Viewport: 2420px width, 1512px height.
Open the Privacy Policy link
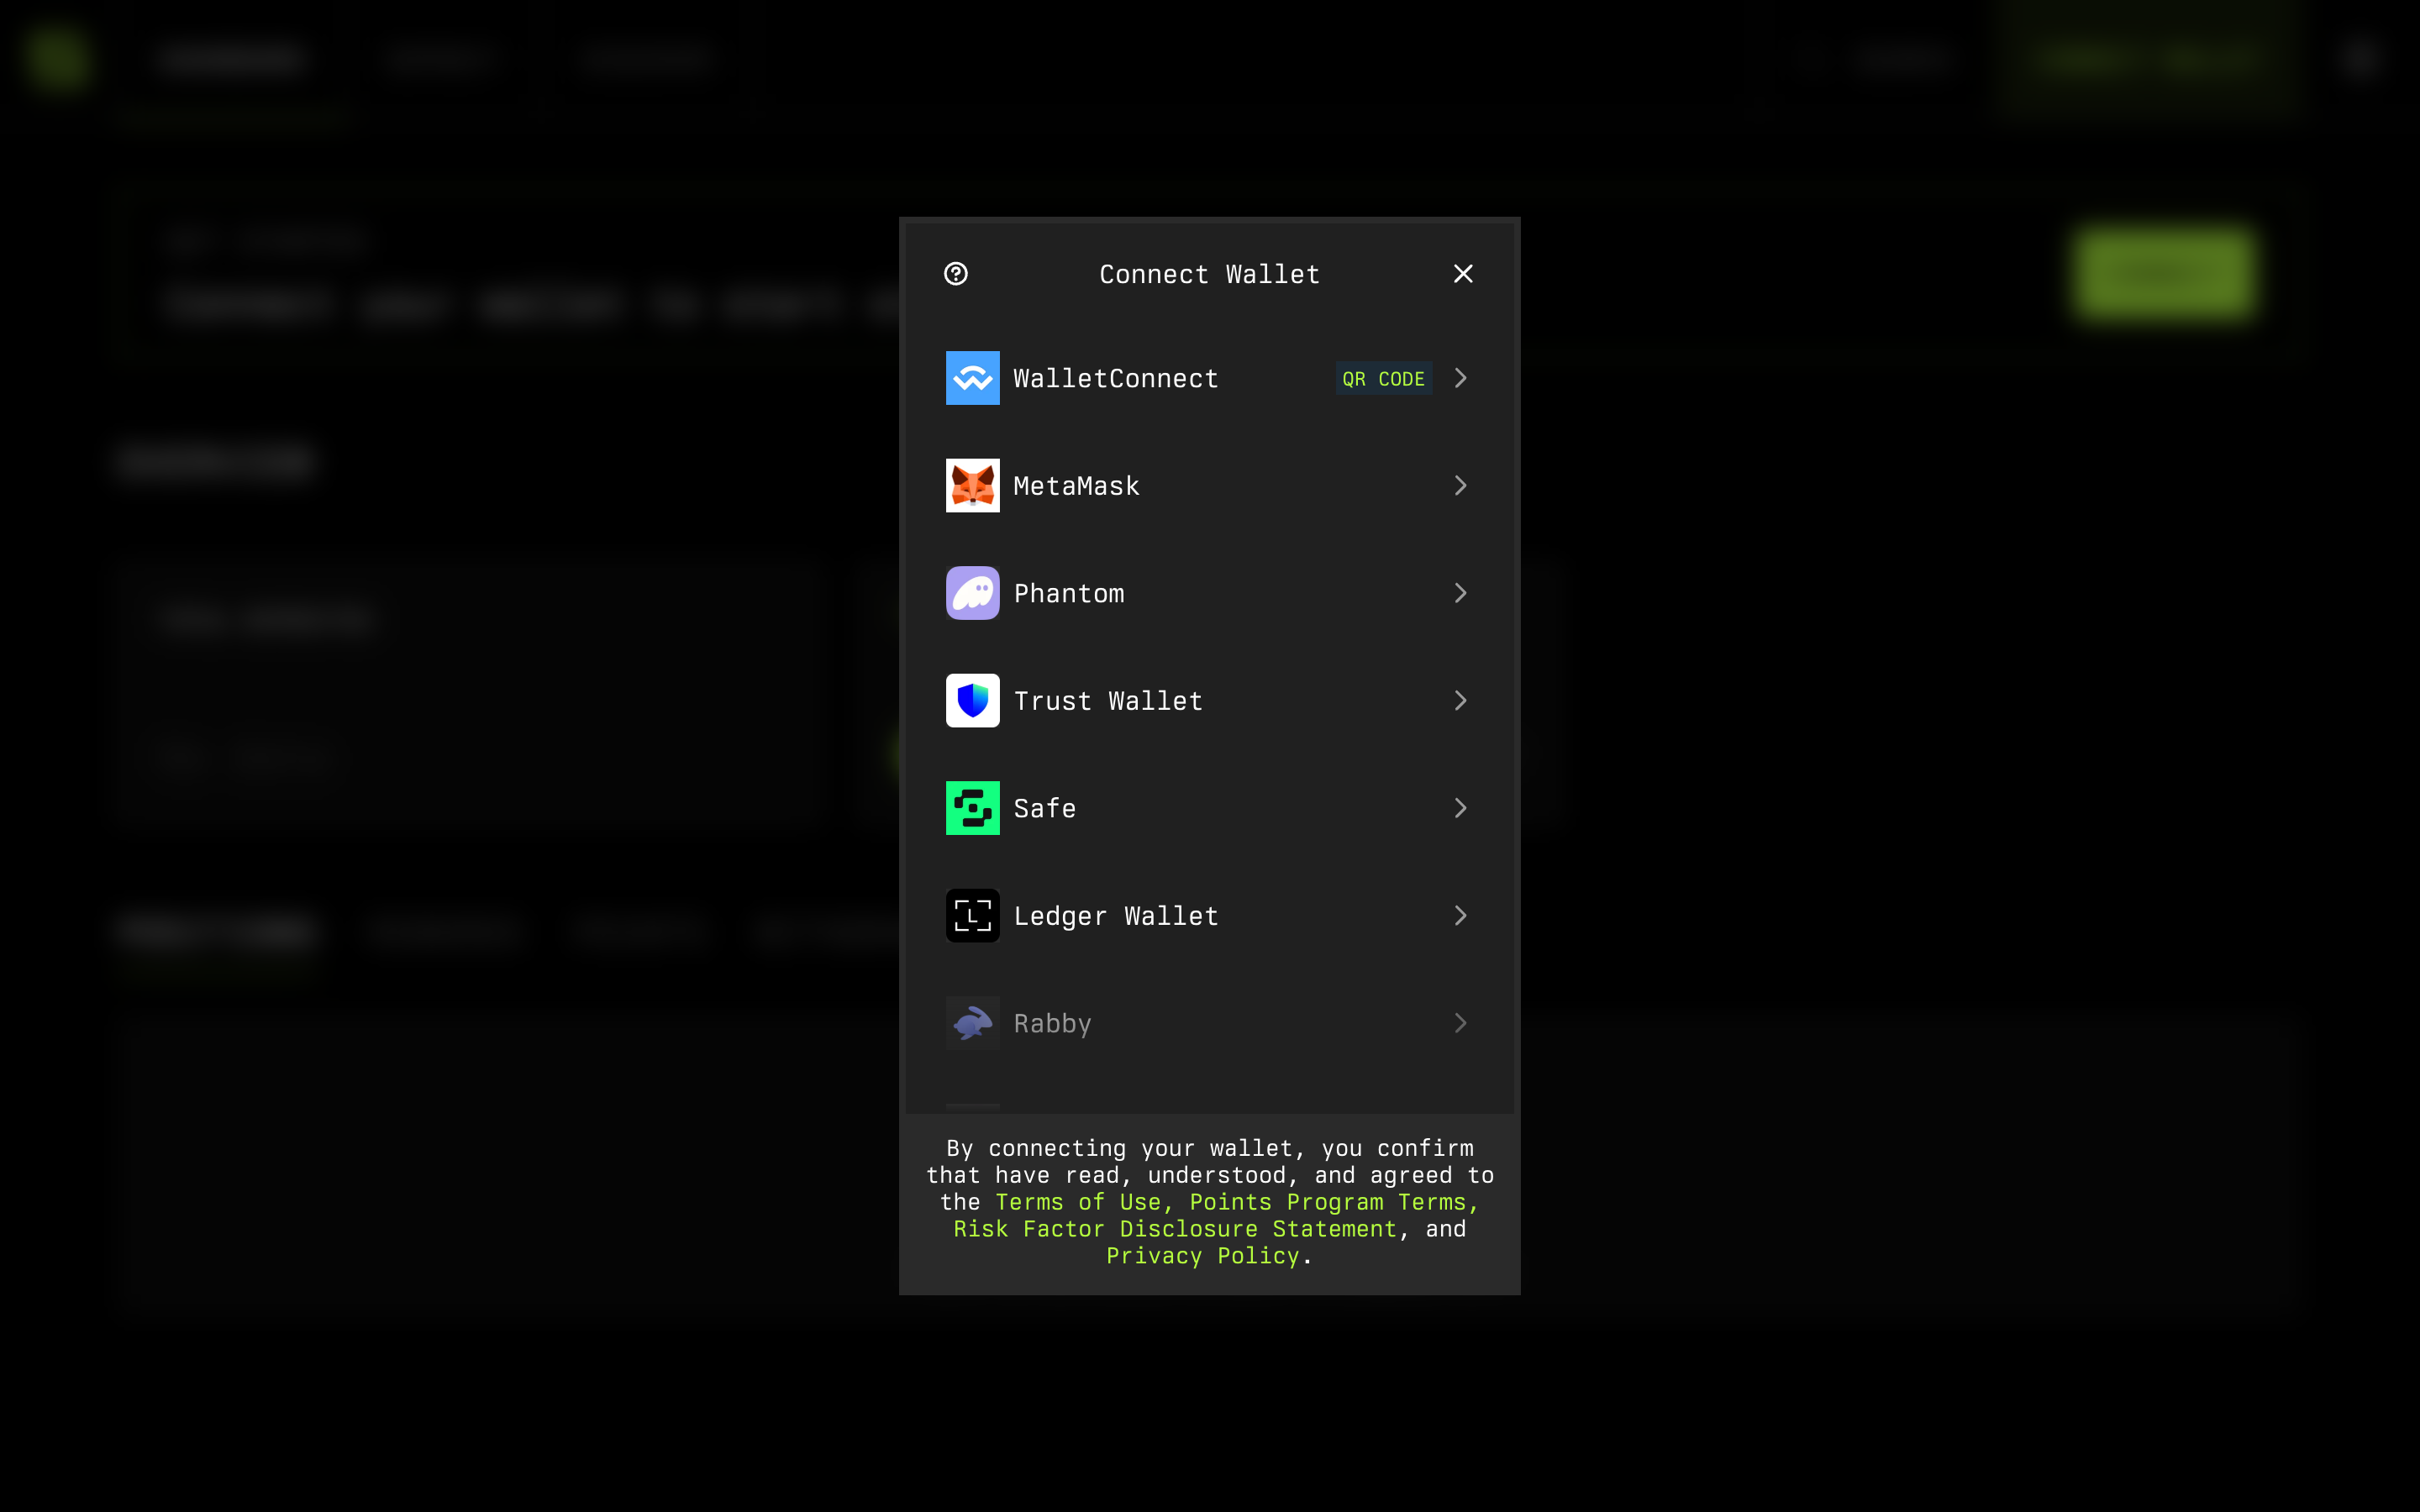coord(1202,1256)
